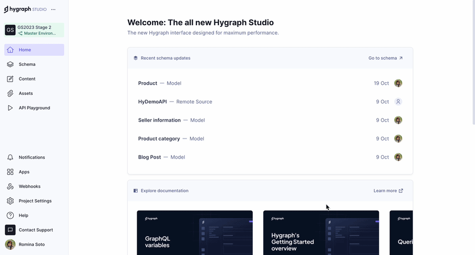Open Romina Soto user profile menu
Image resolution: width=475 pixels, height=255 pixels.
pos(32,244)
